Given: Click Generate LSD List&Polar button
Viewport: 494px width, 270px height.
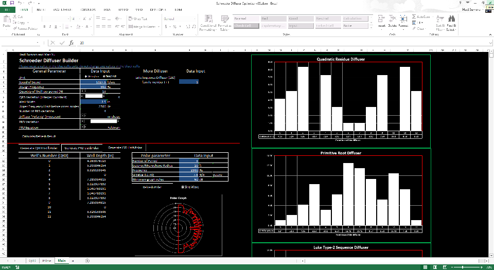Looking at the screenshot, I should 125,147.
